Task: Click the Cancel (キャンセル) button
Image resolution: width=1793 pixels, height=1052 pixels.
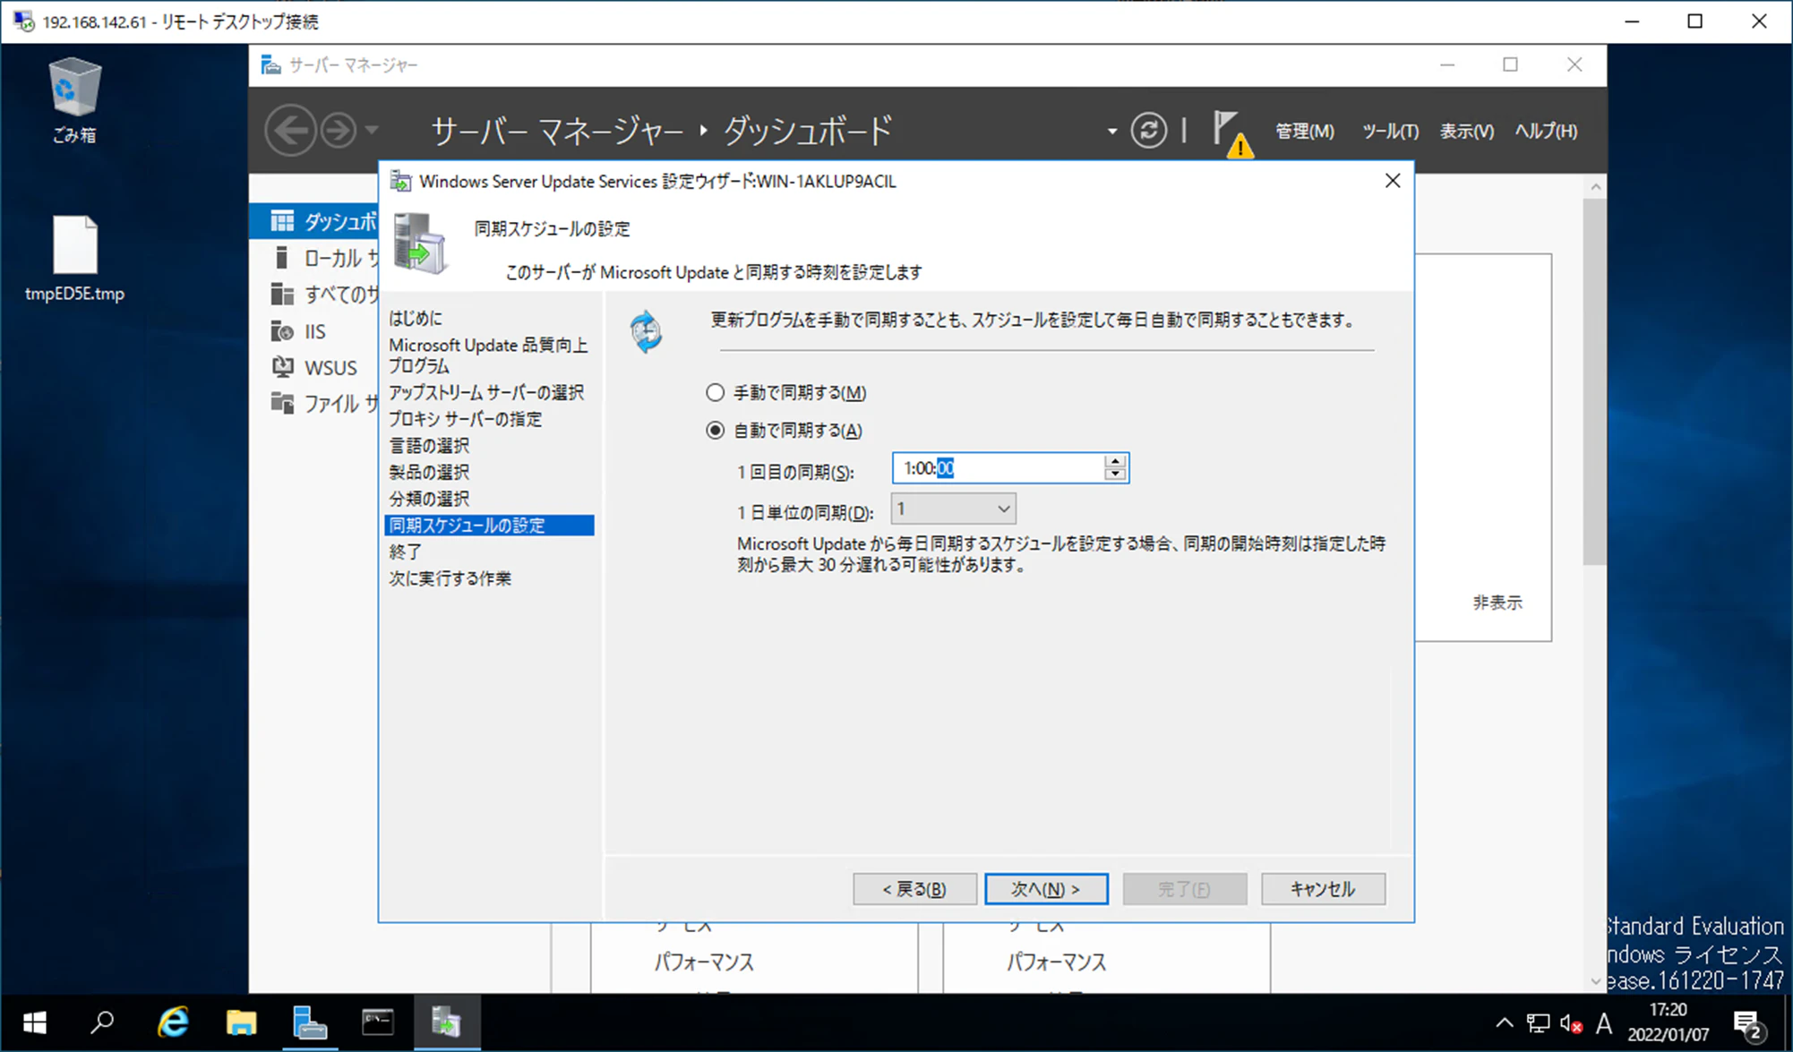Action: coord(1323,889)
